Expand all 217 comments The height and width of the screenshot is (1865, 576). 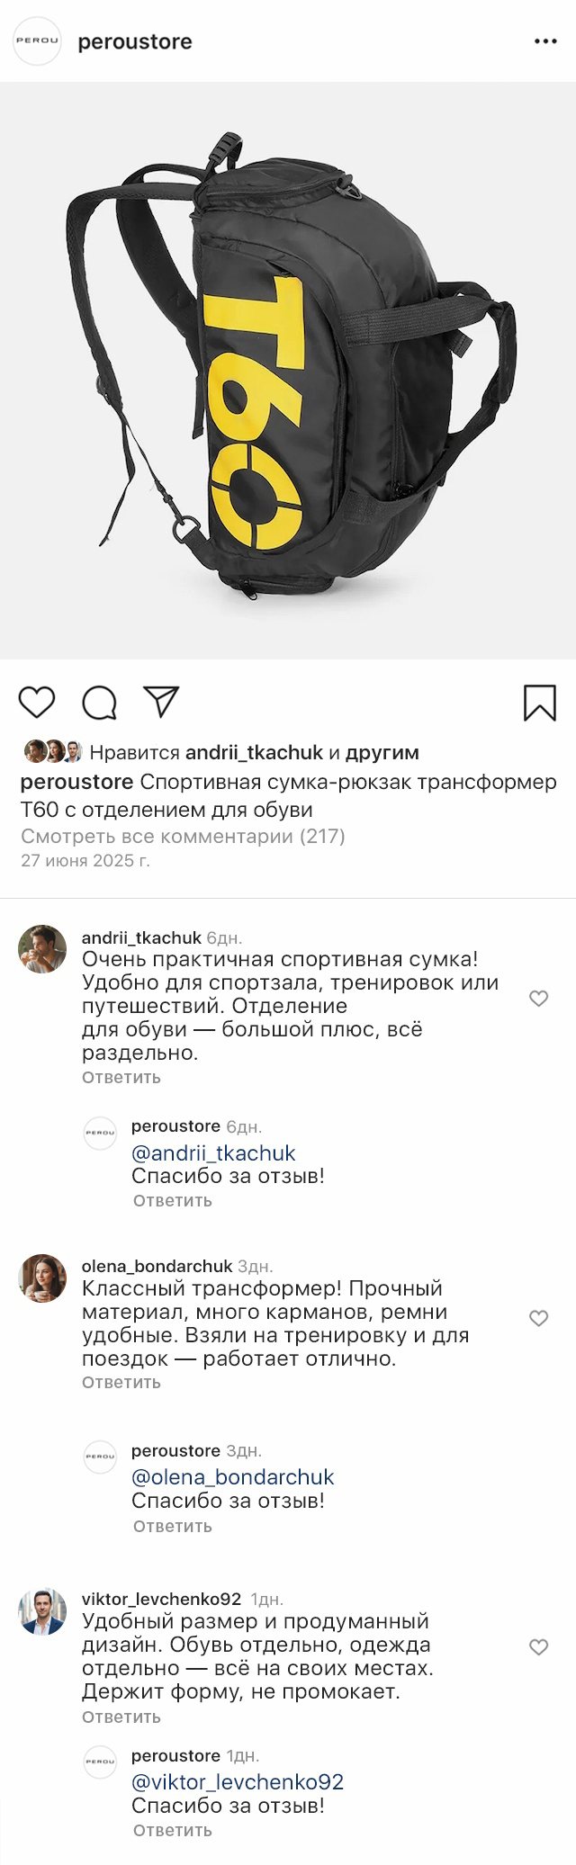[x=183, y=836]
